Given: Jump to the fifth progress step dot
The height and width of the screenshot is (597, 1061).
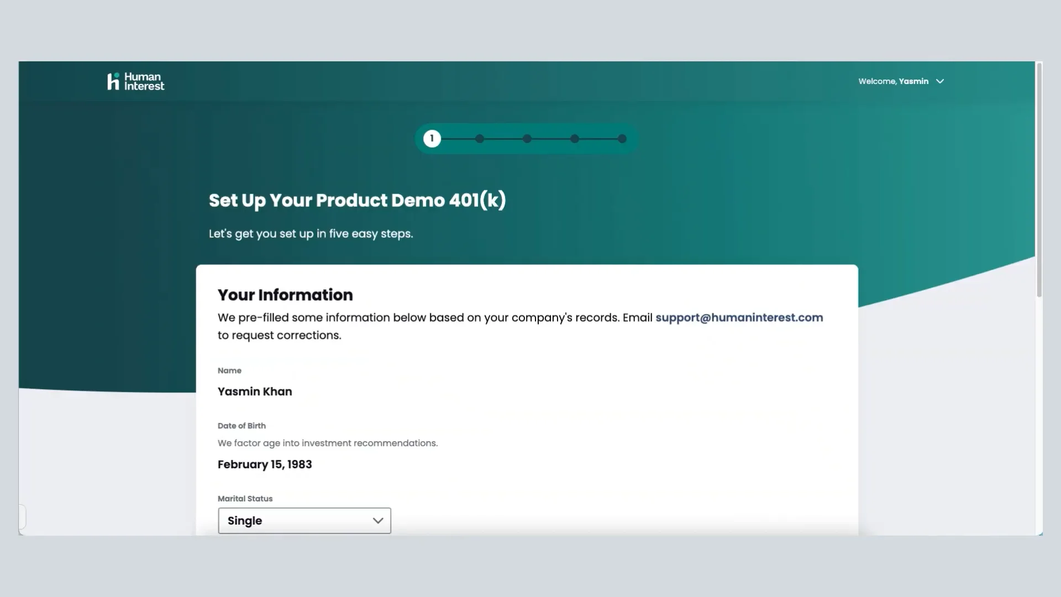Looking at the screenshot, I should pyautogui.click(x=622, y=139).
